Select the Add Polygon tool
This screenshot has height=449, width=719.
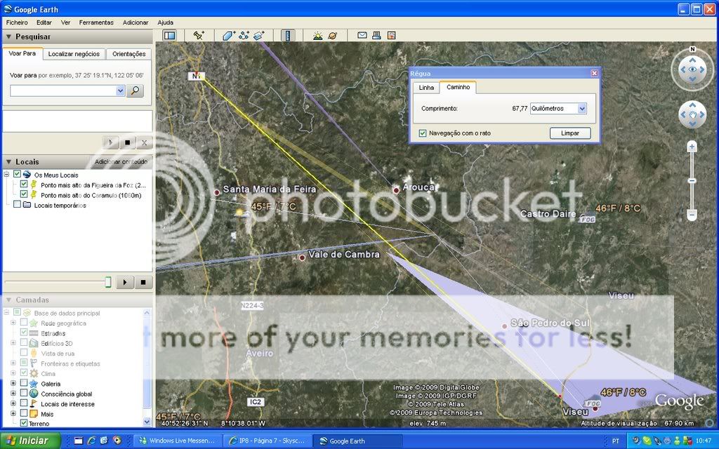click(x=228, y=35)
